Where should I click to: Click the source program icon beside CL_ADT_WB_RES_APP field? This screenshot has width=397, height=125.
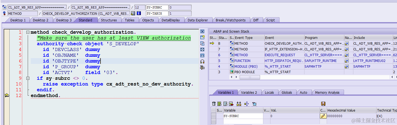4,7
